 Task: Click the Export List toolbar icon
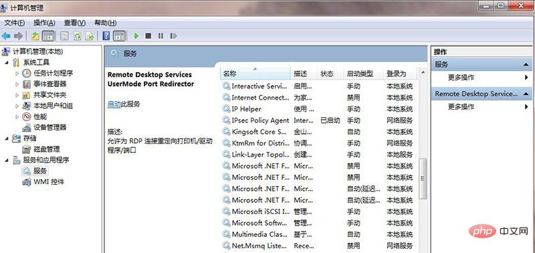[90, 36]
